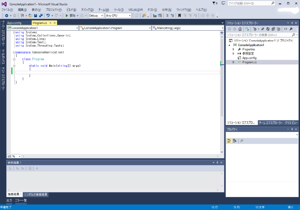Image resolution: width=300 pixels, height=210 pixels.
Task: Click Sync with Active Document icon
Action: coord(263,29)
